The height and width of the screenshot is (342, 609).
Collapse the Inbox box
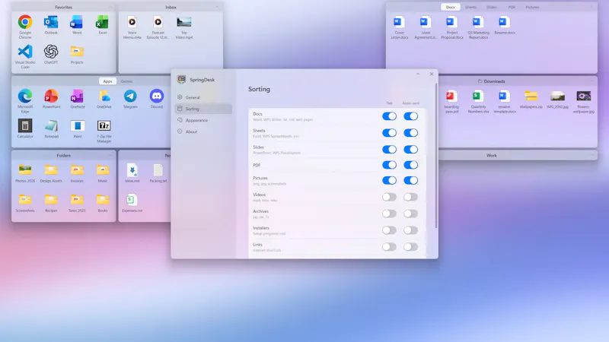tap(218, 7)
